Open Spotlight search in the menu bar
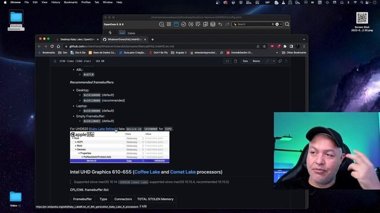This screenshot has width=380, height=213. 362,2
